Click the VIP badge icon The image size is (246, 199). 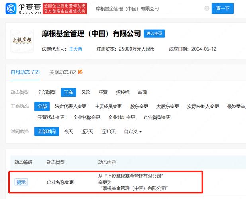click(80, 72)
